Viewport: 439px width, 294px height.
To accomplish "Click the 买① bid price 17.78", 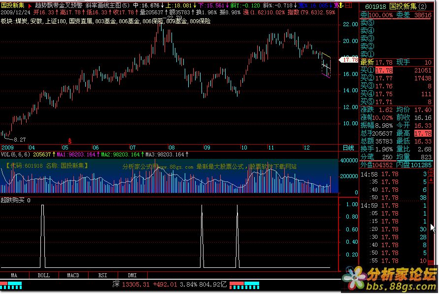I will [x=384, y=71].
